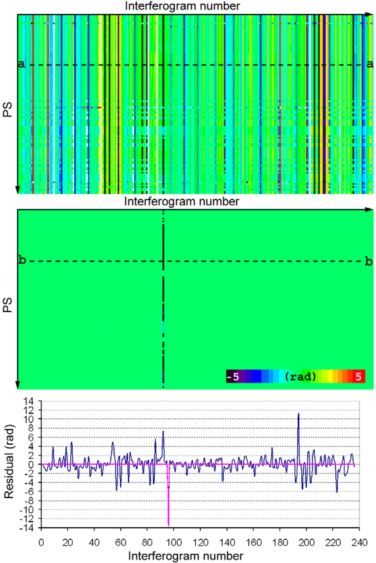Click the tallest blue residual peak near 194

click(x=299, y=414)
